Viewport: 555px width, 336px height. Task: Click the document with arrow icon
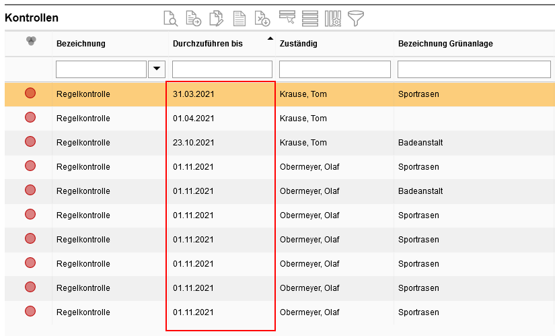pyautogui.click(x=194, y=19)
